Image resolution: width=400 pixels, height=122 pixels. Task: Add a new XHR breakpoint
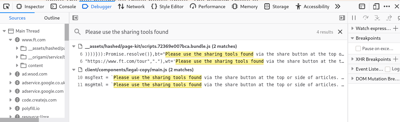pos(395,59)
